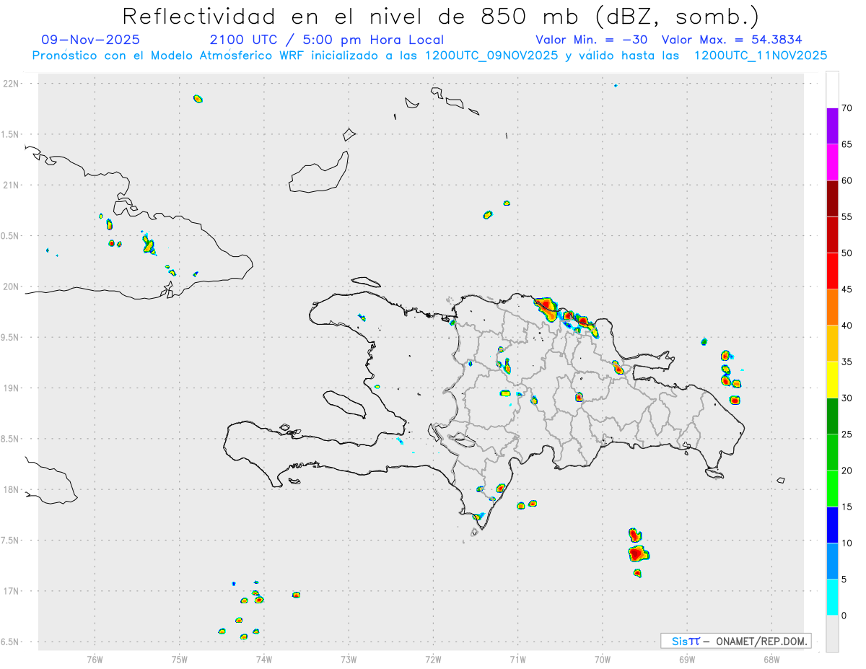Click the colorbar tick label '15'

[847, 507]
